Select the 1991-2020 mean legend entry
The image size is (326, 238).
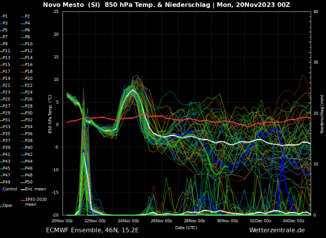tap(34, 202)
